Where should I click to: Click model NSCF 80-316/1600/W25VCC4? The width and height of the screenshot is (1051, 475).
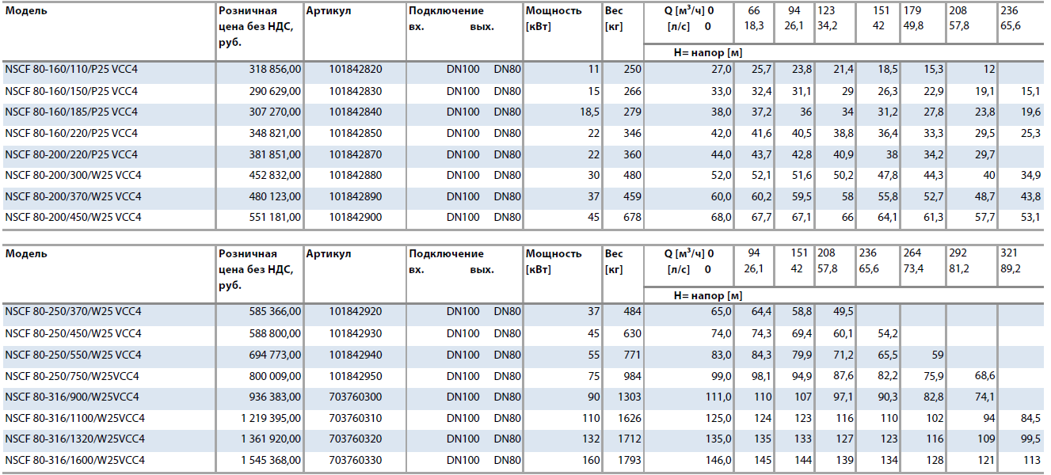pos(75,460)
